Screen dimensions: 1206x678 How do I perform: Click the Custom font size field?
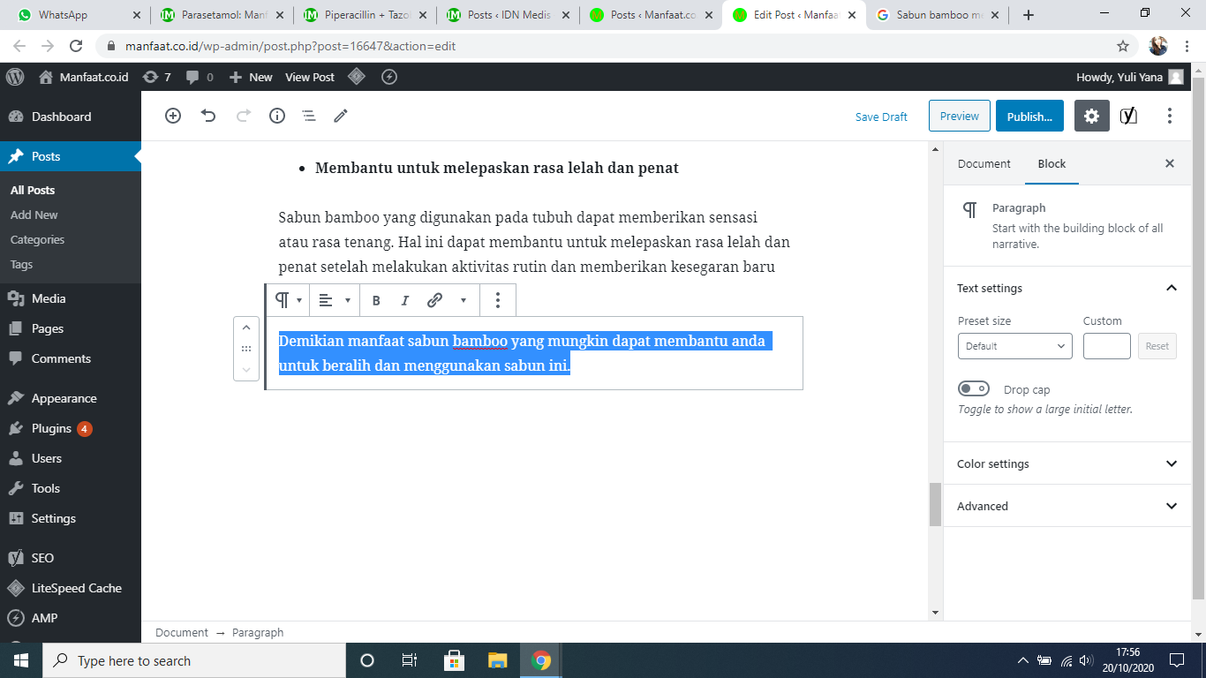point(1106,346)
